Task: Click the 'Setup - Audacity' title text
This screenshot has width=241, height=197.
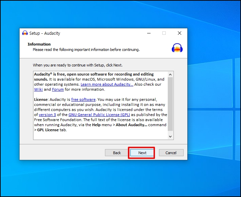Action: [x=45, y=33]
